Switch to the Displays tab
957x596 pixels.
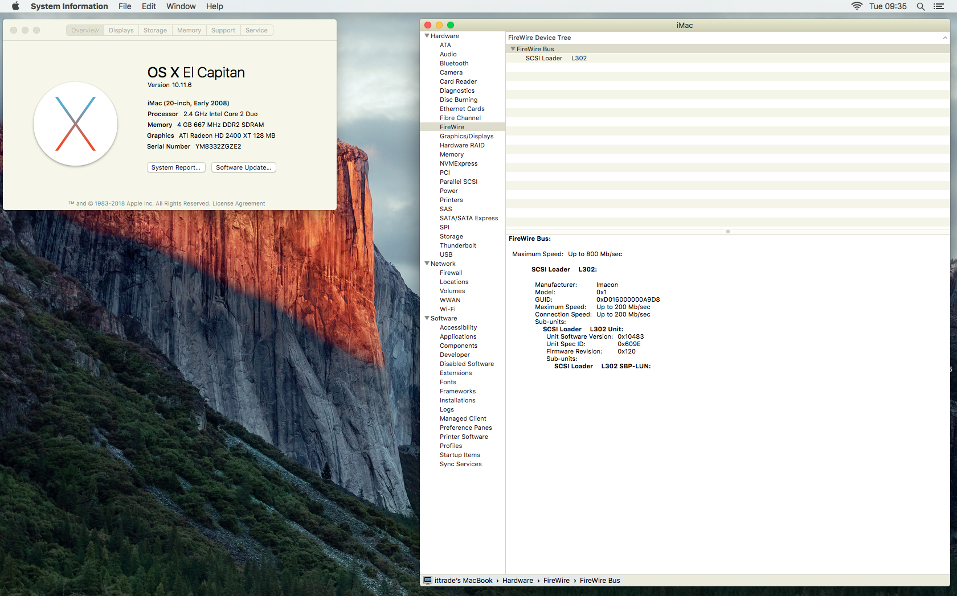click(x=121, y=30)
